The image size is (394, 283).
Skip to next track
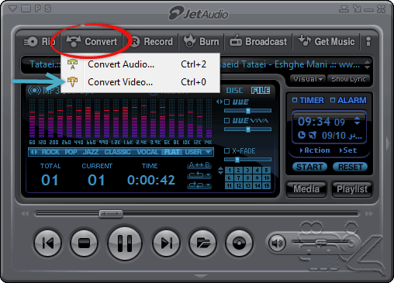coord(166,243)
